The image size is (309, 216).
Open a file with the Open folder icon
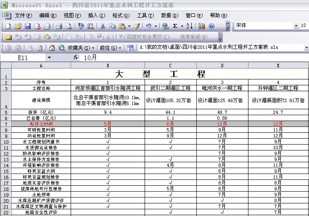click(x=18, y=26)
